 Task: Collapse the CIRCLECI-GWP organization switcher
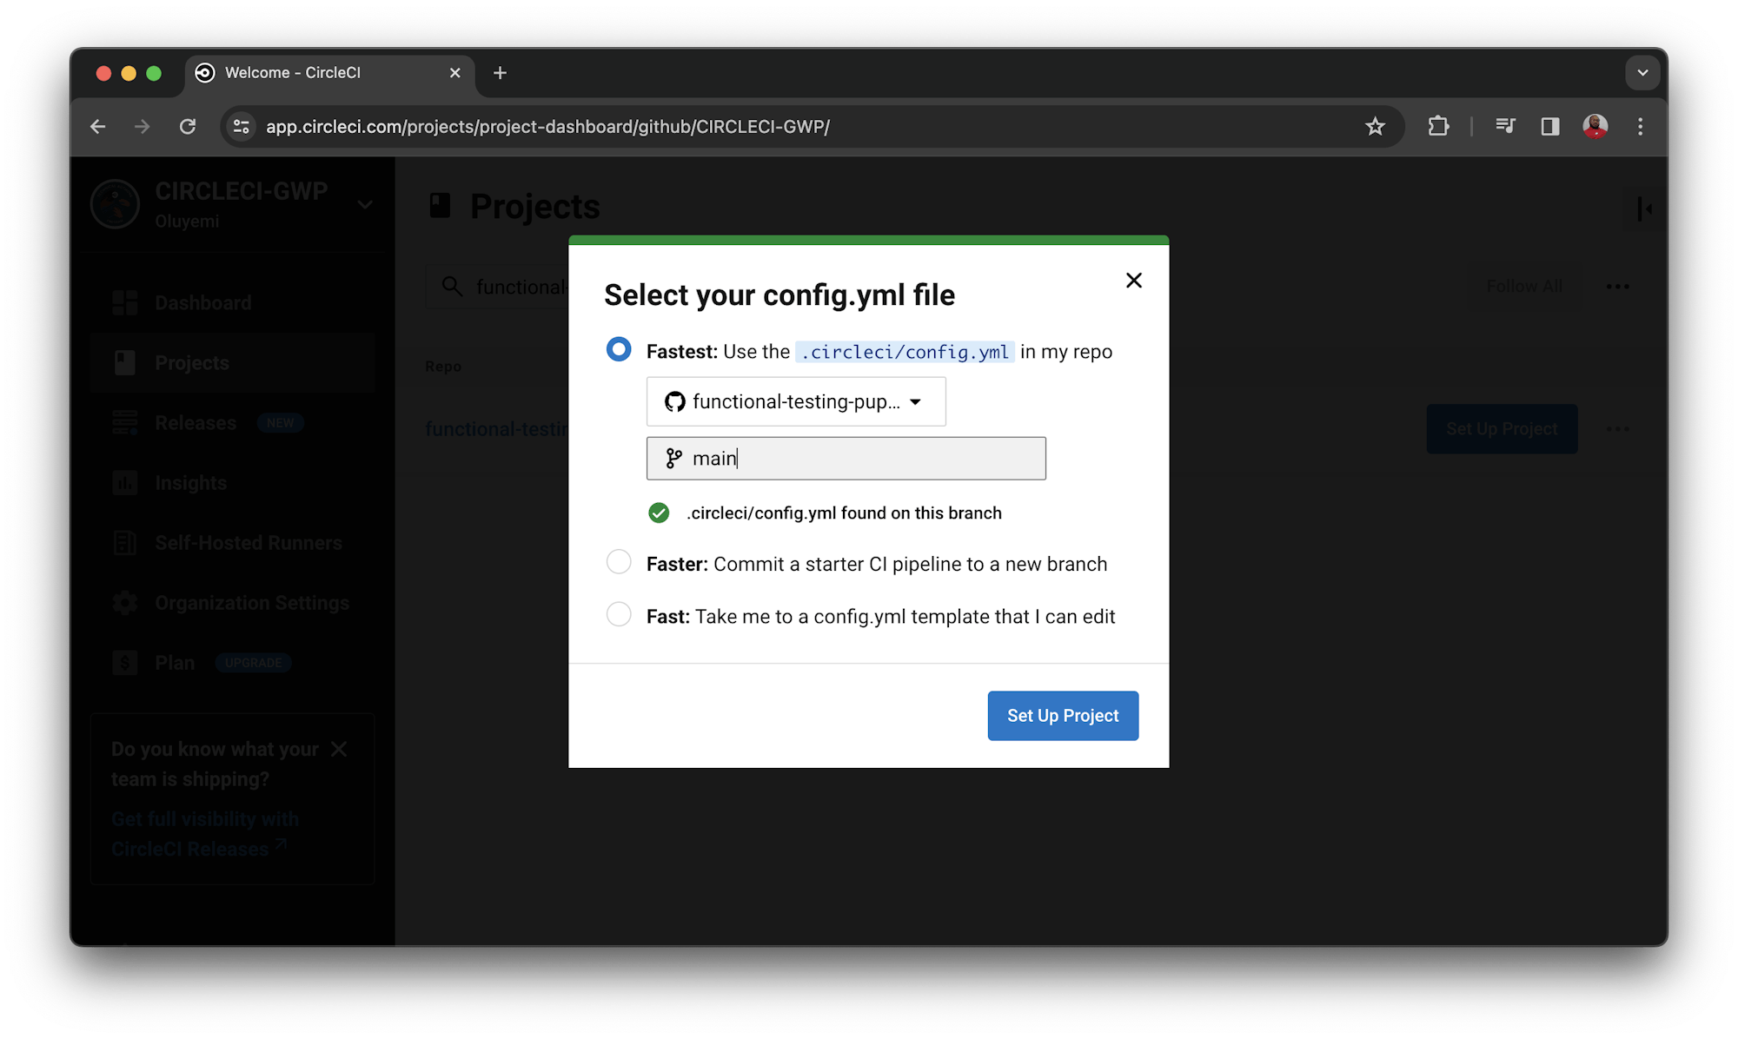coord(364,204)
